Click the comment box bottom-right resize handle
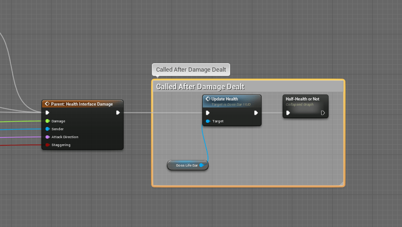402x227 pixels. pos(343,184)
